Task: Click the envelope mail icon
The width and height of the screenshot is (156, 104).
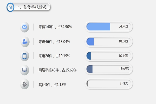Action: coord(25,27)
